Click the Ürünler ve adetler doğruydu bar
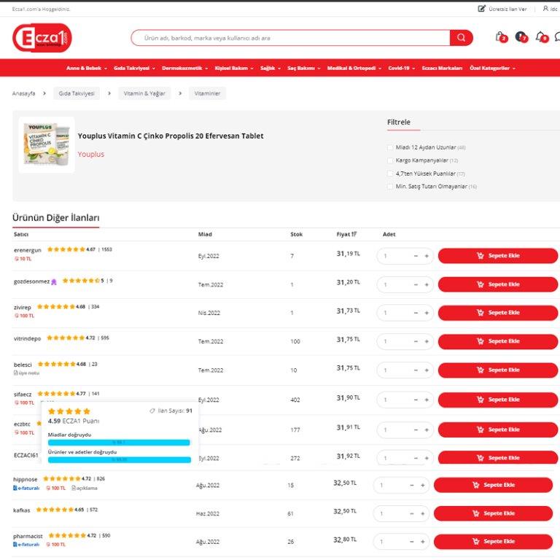 click(120, 459)
